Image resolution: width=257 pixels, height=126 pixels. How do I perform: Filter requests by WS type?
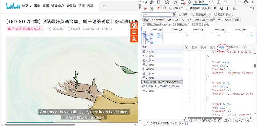click(220, 20)
